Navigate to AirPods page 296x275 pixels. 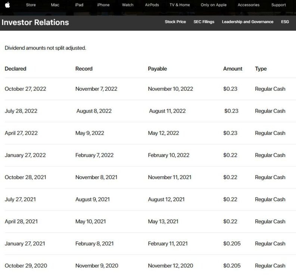tap(152, 5)
